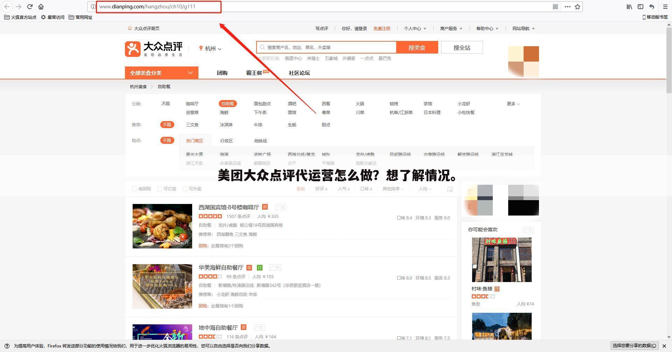
Task: Filter by 三文鱼 recommendation
Action: [x=192, y=125]
